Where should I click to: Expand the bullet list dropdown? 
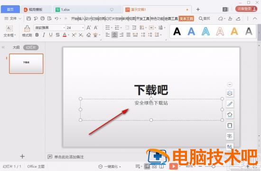pyautogui.click(x=112, y=28)
